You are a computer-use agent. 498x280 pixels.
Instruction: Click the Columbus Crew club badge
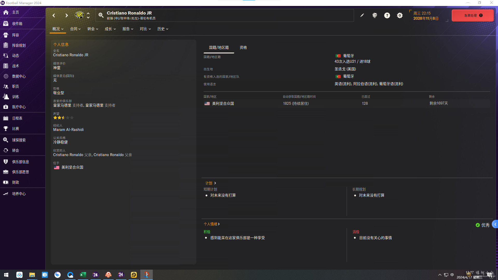[79, 15]
